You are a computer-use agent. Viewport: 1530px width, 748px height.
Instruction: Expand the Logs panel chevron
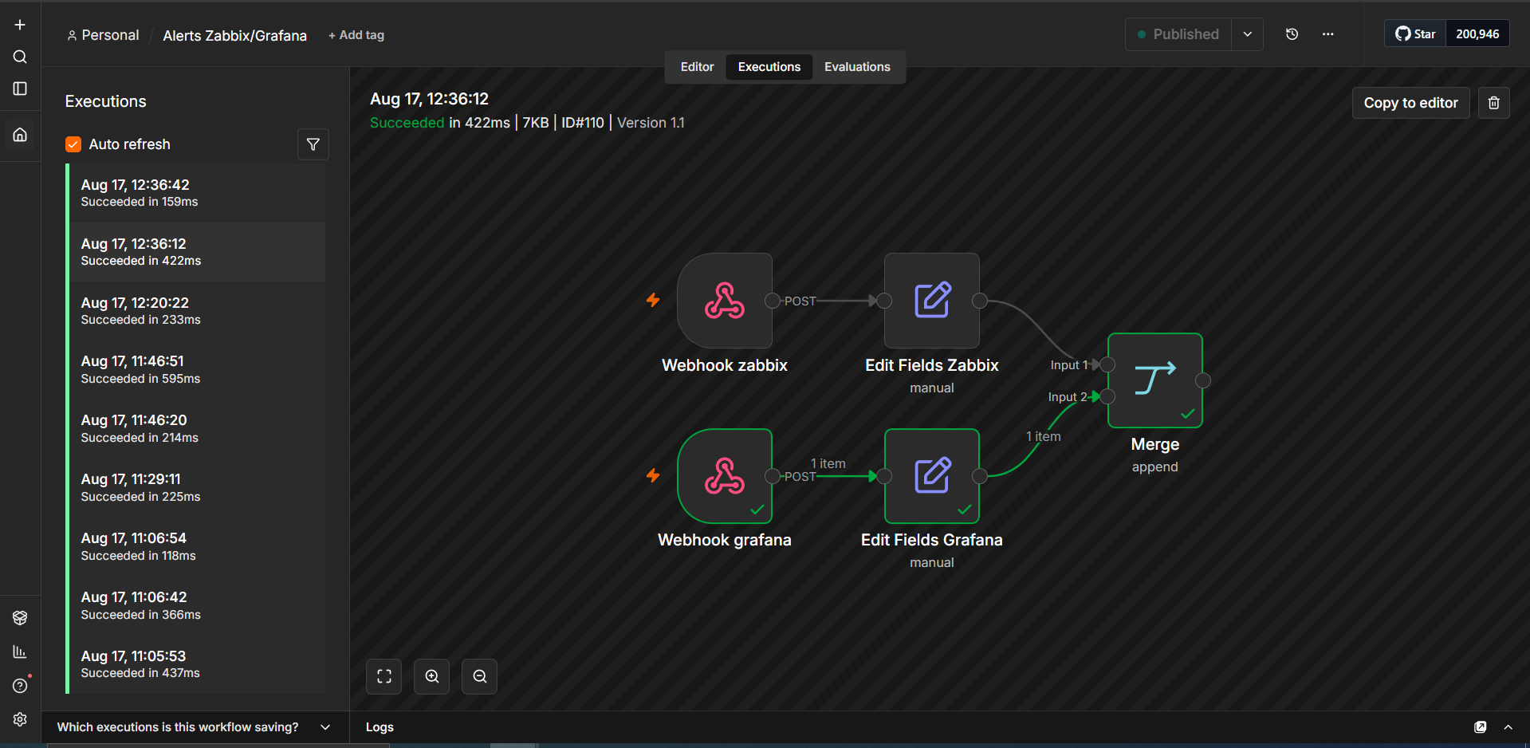coord(1508,727)
